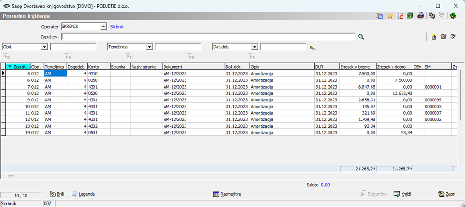Select the Konto cell 0350
This screenshot has height=207, width=465.
99,80
